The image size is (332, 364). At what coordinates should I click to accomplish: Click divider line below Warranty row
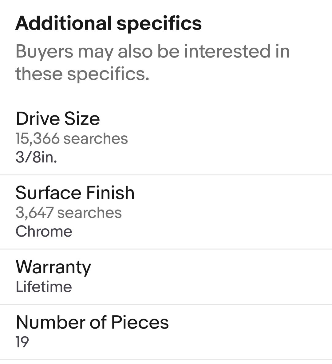166,304
